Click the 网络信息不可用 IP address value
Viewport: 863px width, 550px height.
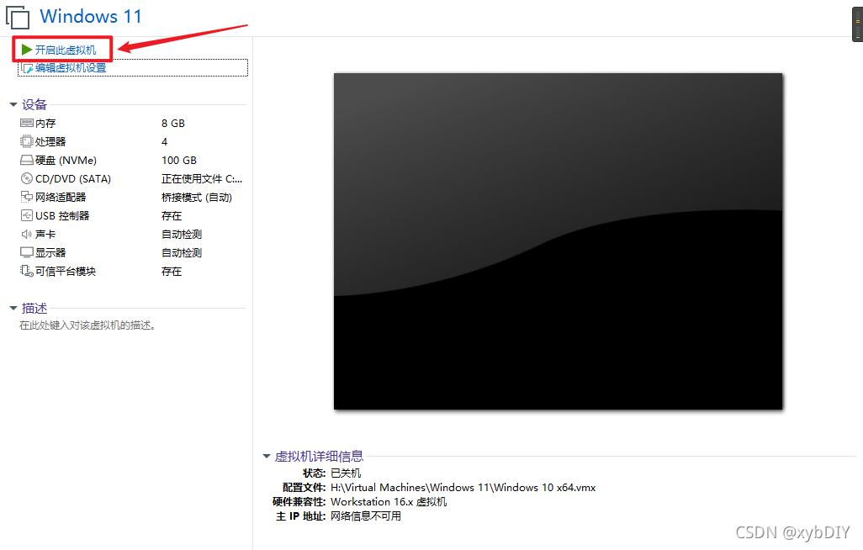click(365, 516)
